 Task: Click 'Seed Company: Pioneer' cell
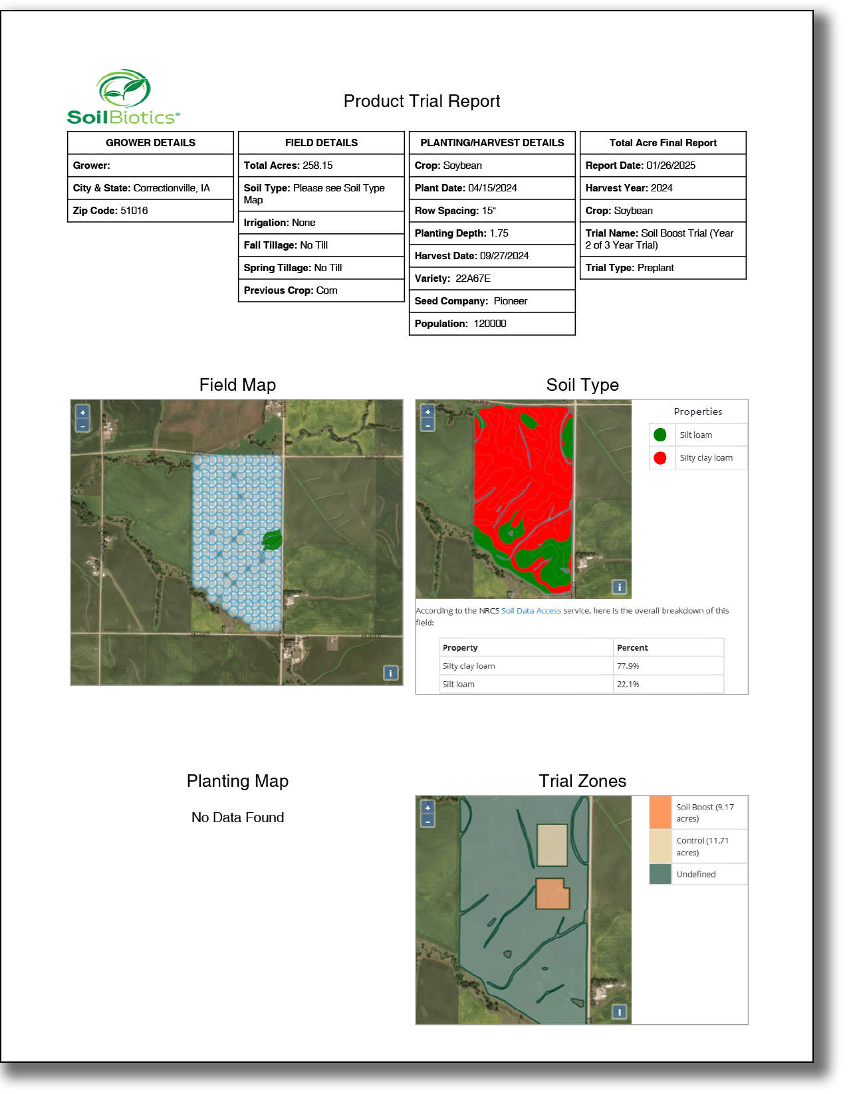point(492,301)
